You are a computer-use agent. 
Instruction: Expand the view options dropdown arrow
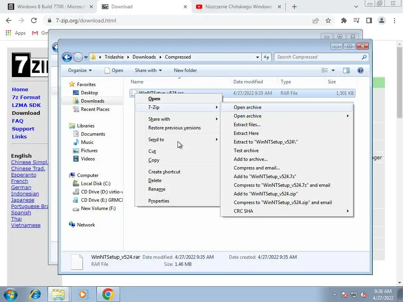333,70
